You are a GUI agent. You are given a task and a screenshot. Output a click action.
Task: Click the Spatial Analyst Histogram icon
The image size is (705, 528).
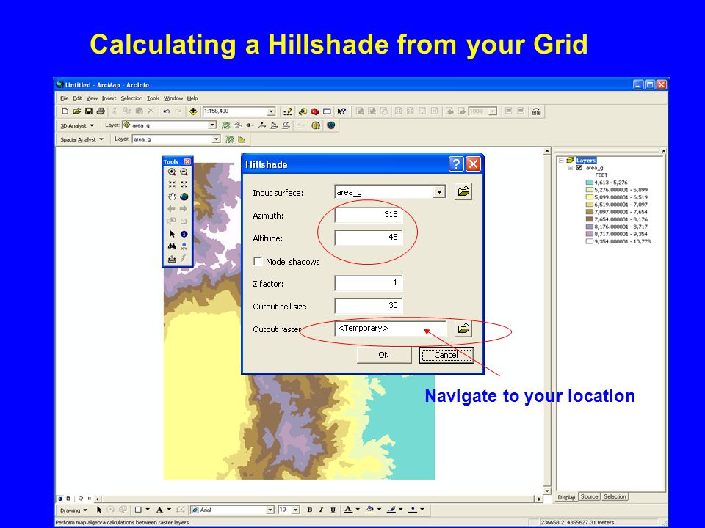pyautogui.click(x=242, y=139)
